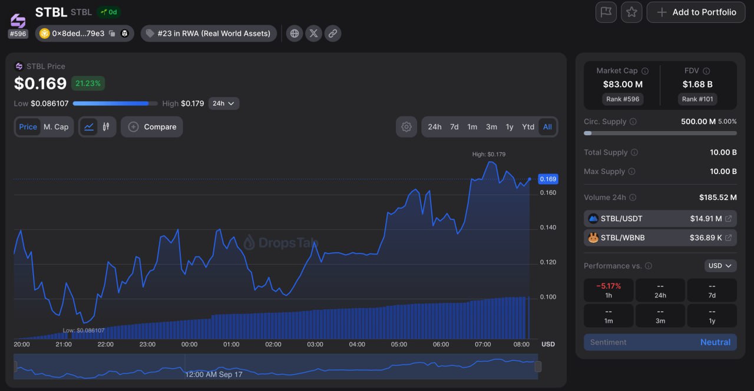Click the exchange icon on STBL/USDT row
Image resolution: width=754 pixels, height=391 pixels.
[x=593, y=219]
